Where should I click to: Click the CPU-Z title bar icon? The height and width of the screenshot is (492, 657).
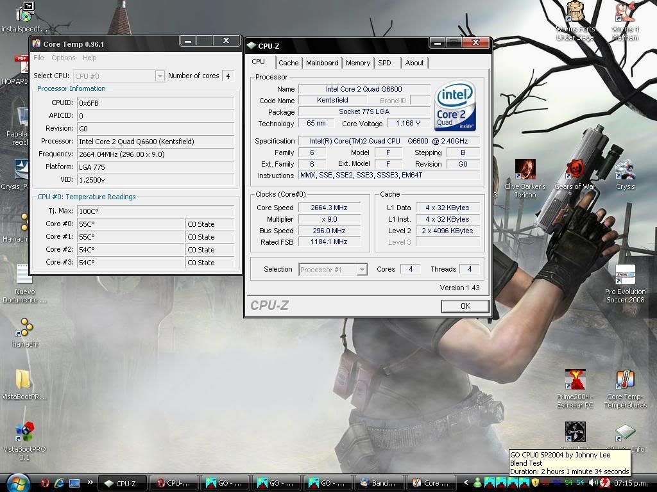click(252, 45)
